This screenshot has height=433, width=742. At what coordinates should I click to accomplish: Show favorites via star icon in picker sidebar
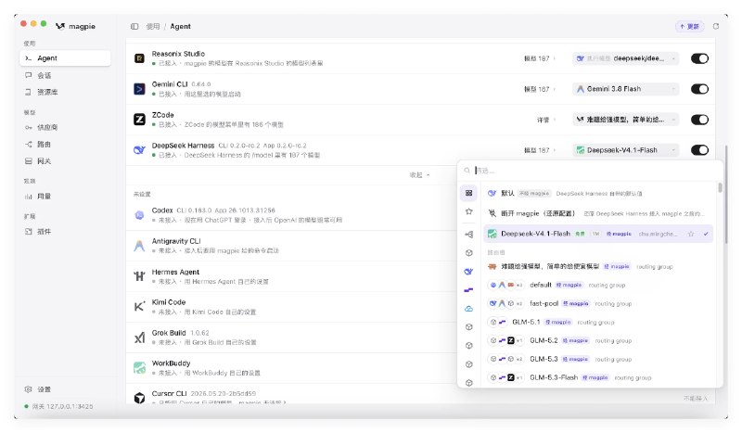point(468,211)
